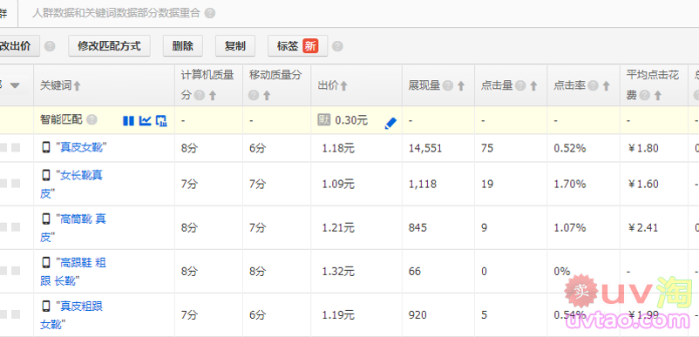Screen dimensions: 699x337
Task: Edit 0.30元 bid with pencil icon
Action: click(390, 124)
